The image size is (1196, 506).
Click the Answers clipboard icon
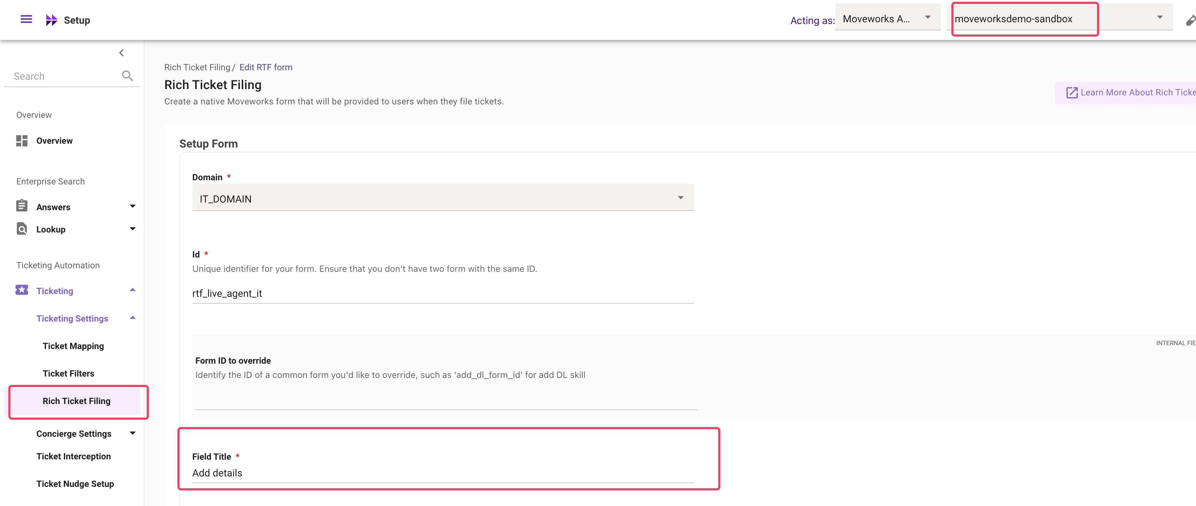click(22, 206)
